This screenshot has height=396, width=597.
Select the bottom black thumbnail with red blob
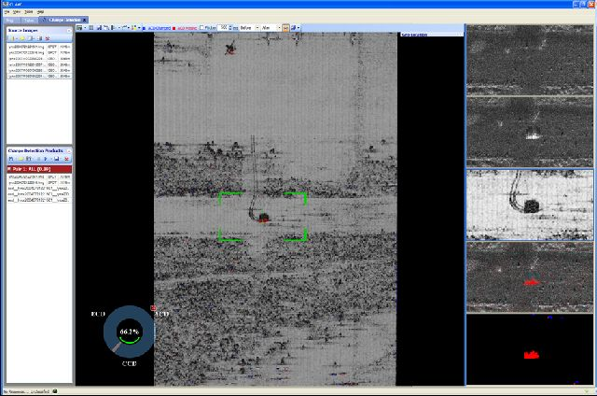[530, 349]
